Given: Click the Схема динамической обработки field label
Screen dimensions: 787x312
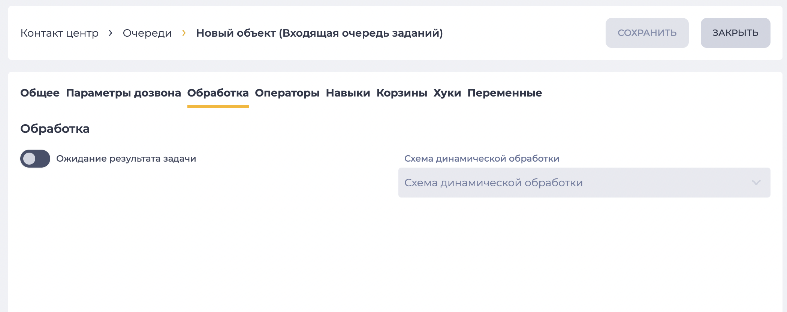Looking at the screenshot, I should (482, 159).
